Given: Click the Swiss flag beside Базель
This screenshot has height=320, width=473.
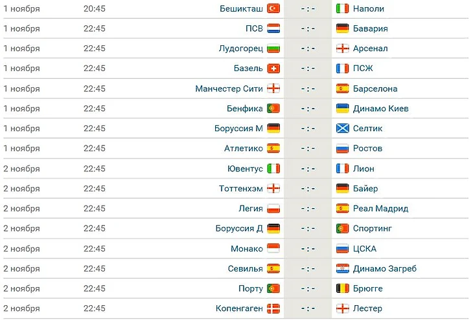Looking at the screenshot, I should [273, 69].
